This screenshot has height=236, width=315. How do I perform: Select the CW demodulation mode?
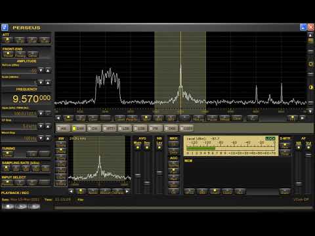(94, 128)
